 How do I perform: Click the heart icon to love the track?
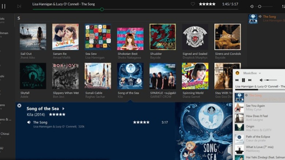tap(193, 4)
